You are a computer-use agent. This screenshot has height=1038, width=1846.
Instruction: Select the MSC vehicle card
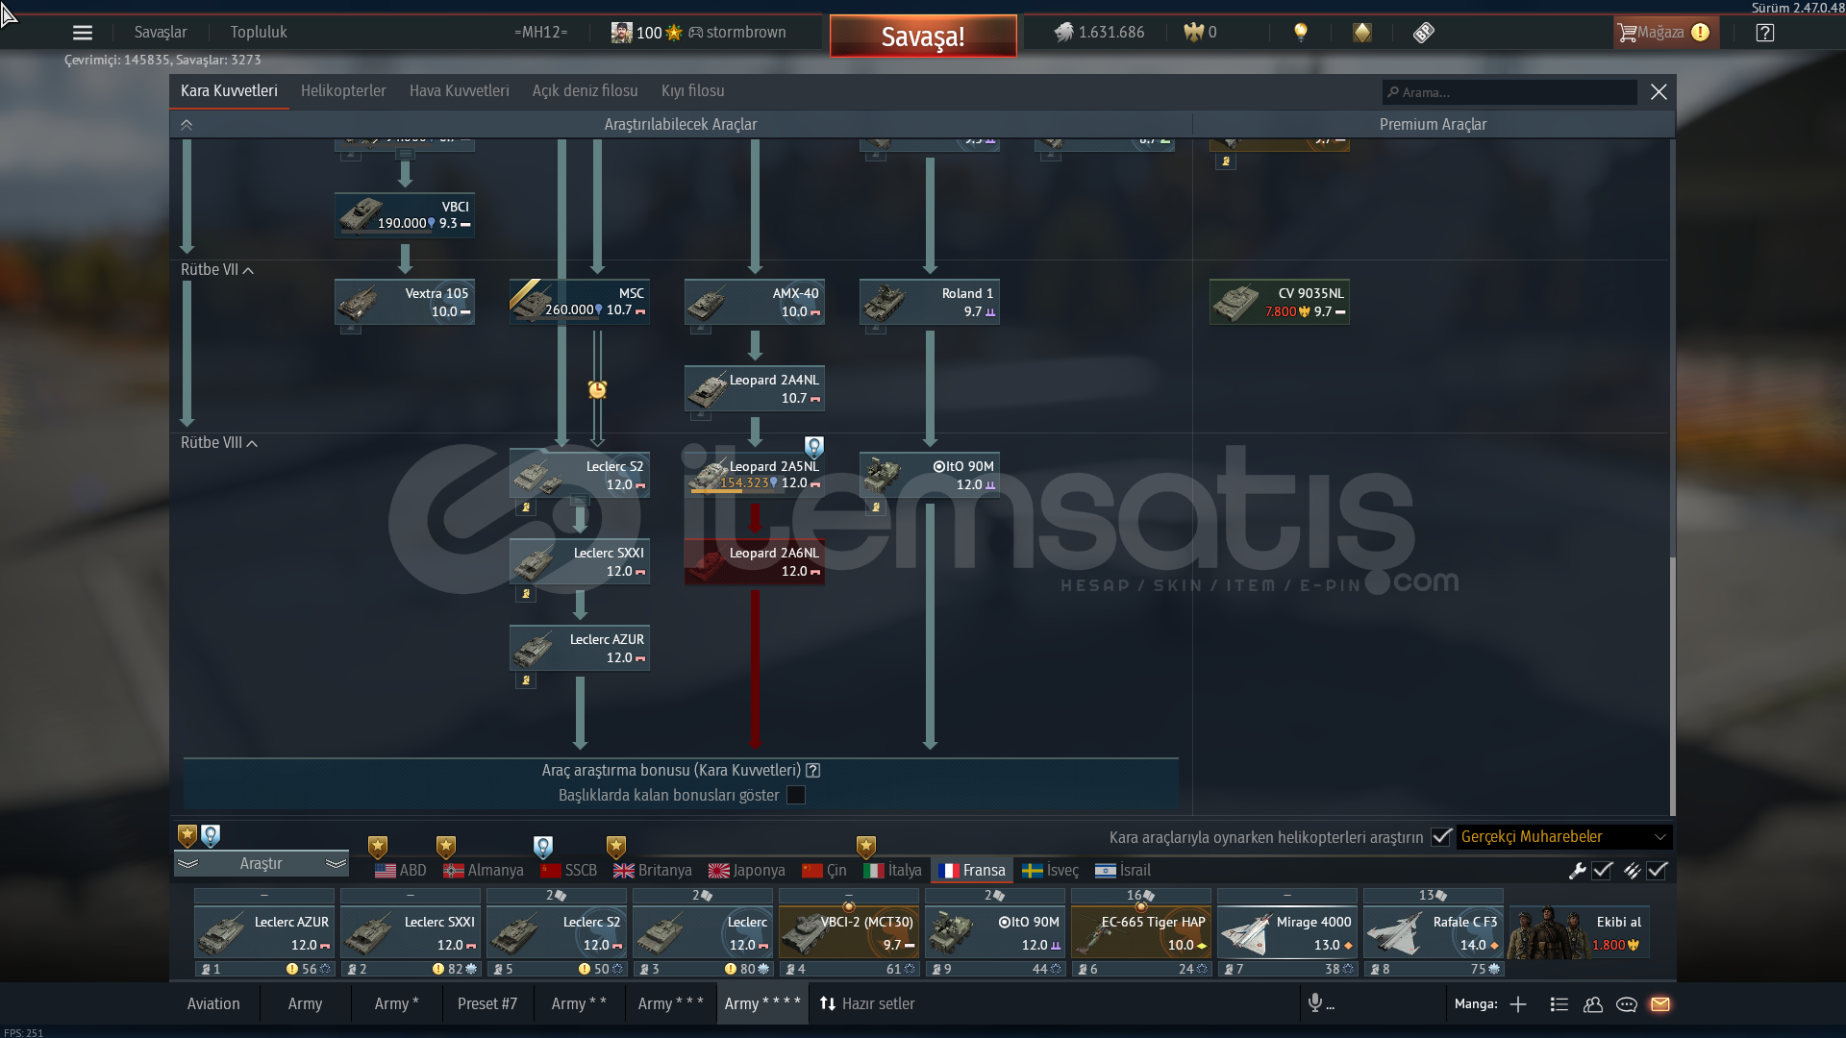pos(580,302)
